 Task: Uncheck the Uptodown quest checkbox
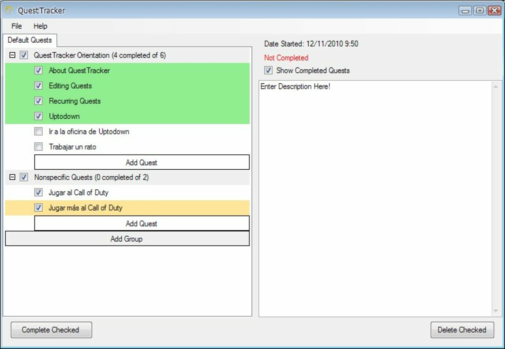(x=38, y=116)
